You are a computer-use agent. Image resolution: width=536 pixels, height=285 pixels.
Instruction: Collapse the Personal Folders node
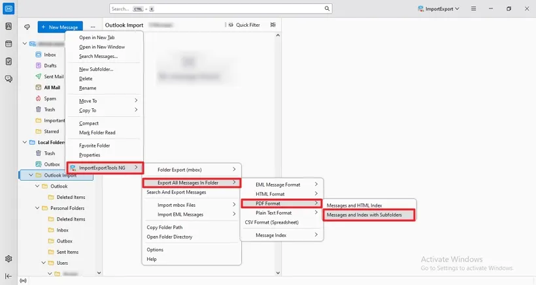coord(37,208)
